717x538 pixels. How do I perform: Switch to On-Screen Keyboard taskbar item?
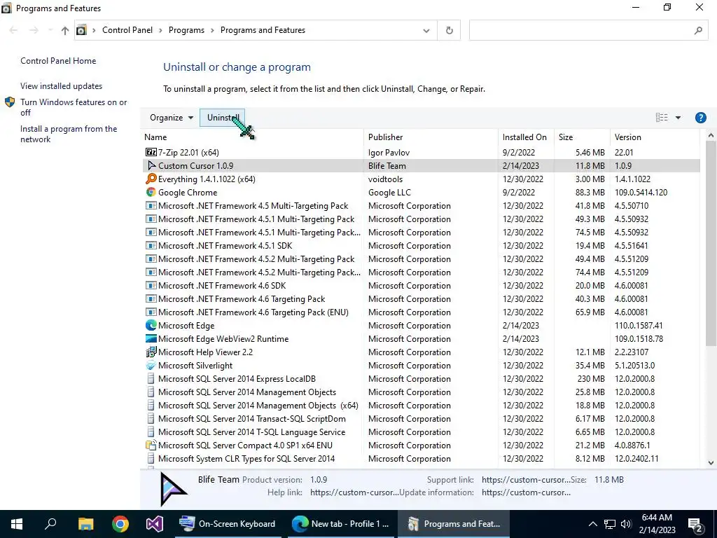pyautogui.click(x=228, y=524)
